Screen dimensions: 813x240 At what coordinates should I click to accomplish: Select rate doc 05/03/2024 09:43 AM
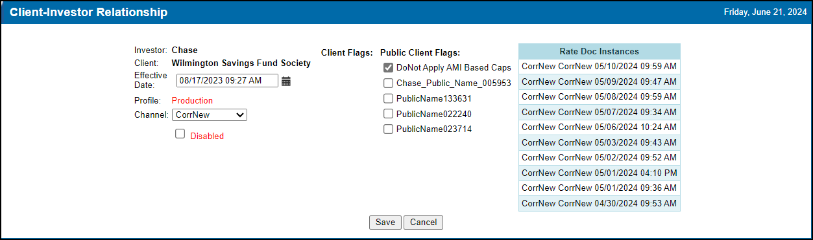point(600,142)
